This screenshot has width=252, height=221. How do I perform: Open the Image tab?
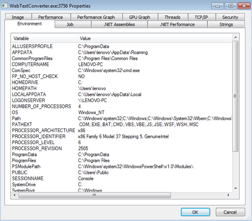(18, 17)
